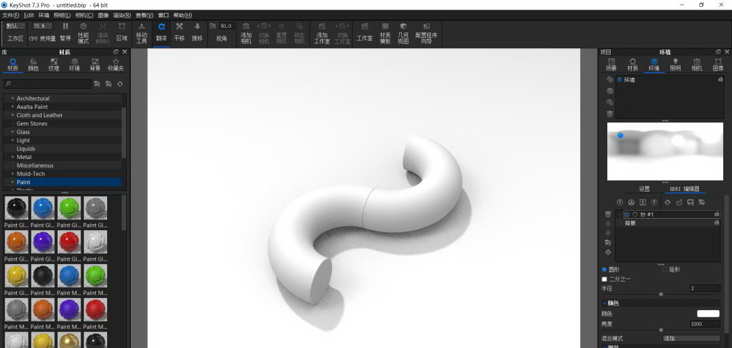Select the Gem Stones category
Viewport: 732px width, 348px height.
[x=32, y=124]
